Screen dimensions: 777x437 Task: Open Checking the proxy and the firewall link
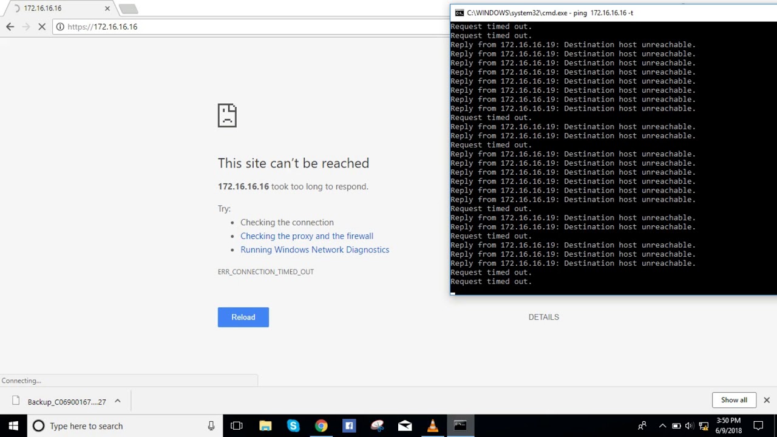click(307, 236)
